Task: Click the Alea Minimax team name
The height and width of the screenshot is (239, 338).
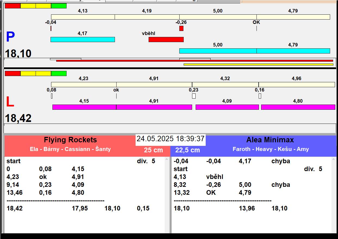Action: coord(270,140)
